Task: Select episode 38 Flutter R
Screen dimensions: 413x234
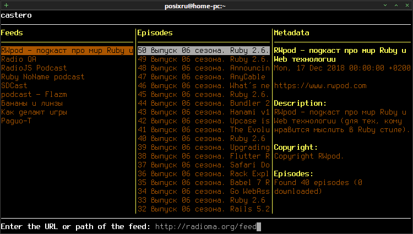Action: (204, 156)
